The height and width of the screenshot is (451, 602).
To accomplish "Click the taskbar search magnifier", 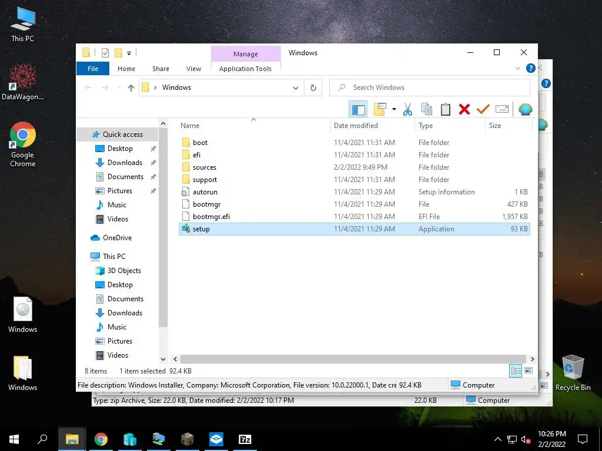I will [x=42, y=439].
